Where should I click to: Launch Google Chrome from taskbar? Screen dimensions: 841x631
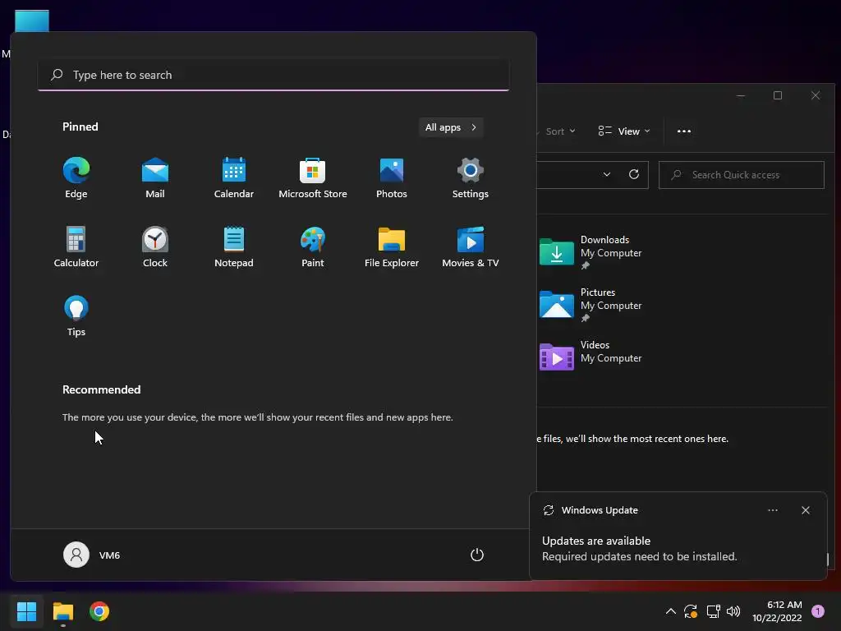click(x=99, y=611)
